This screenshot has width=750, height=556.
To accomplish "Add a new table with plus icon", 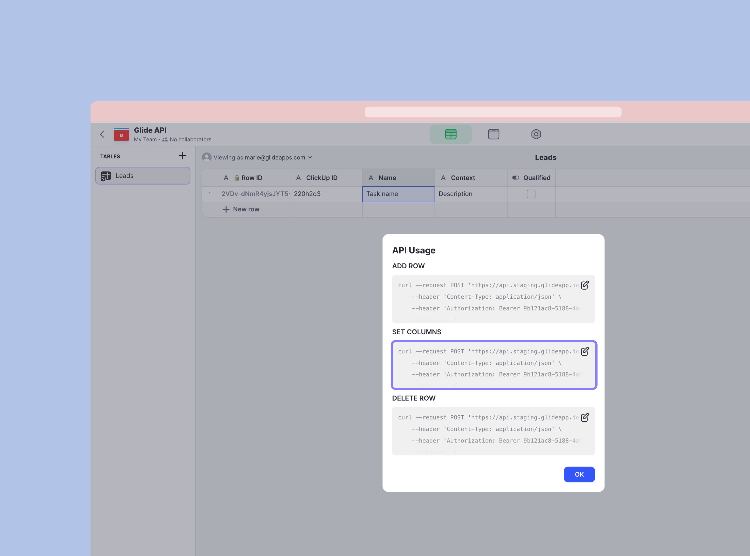I will coord(182,156).
